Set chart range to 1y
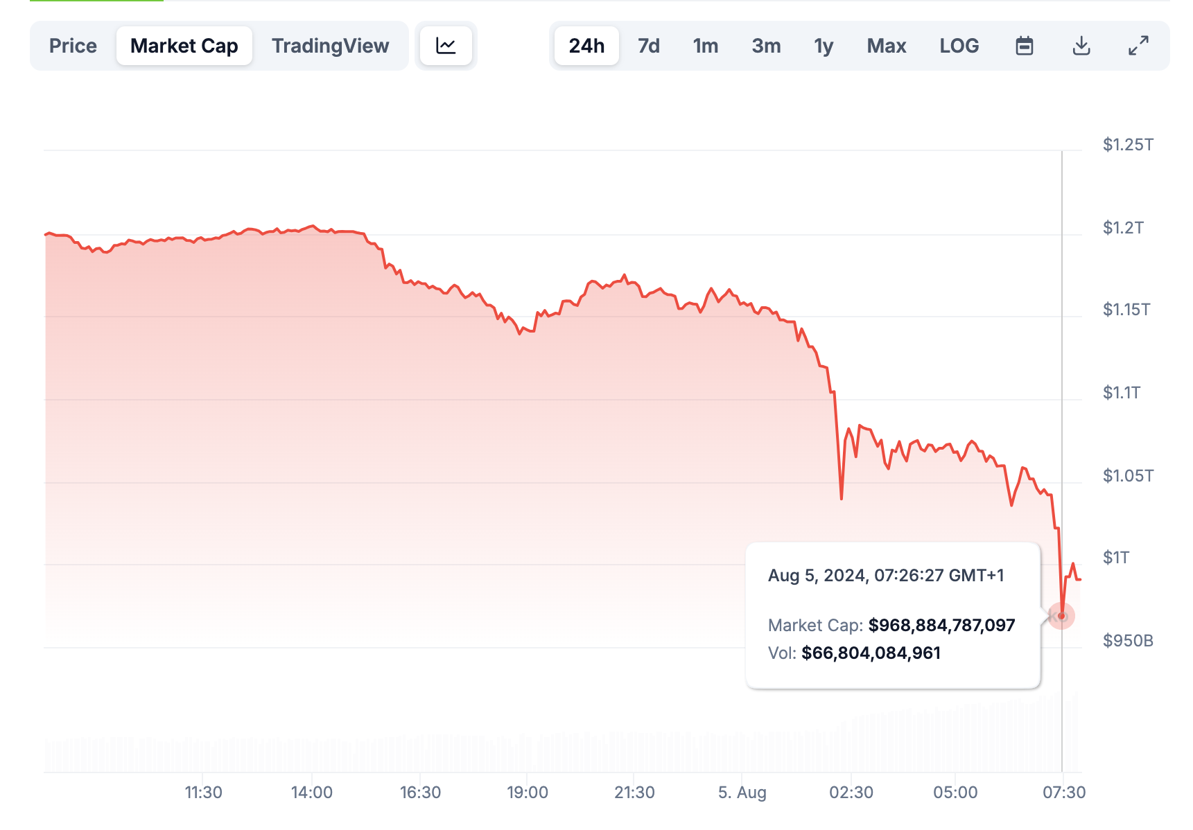The width and height of the screenshot is (1193, 830). pos(824,46)
